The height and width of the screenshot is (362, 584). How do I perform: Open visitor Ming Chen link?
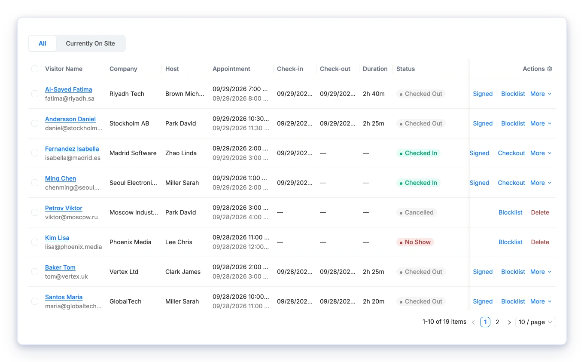pyautogui.click(x=61, y=178)
